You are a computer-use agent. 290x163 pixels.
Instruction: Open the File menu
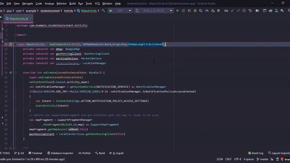coord(2,4)
